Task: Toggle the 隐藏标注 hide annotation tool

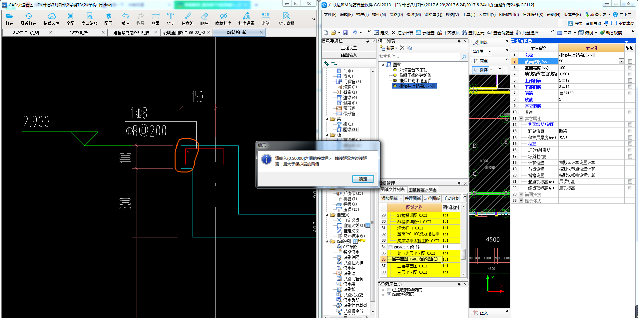Action: 223,19
